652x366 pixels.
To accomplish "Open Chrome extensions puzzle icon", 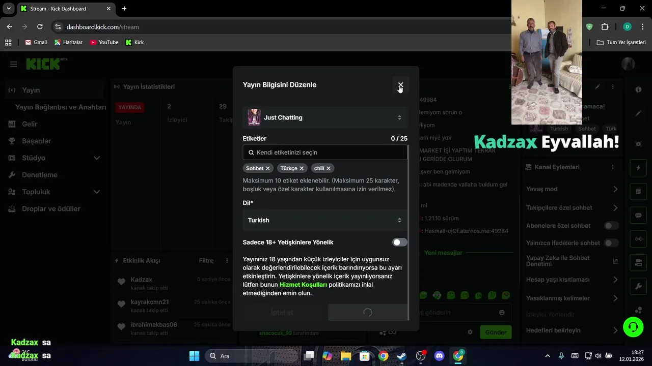I will (x=605, y=26).
